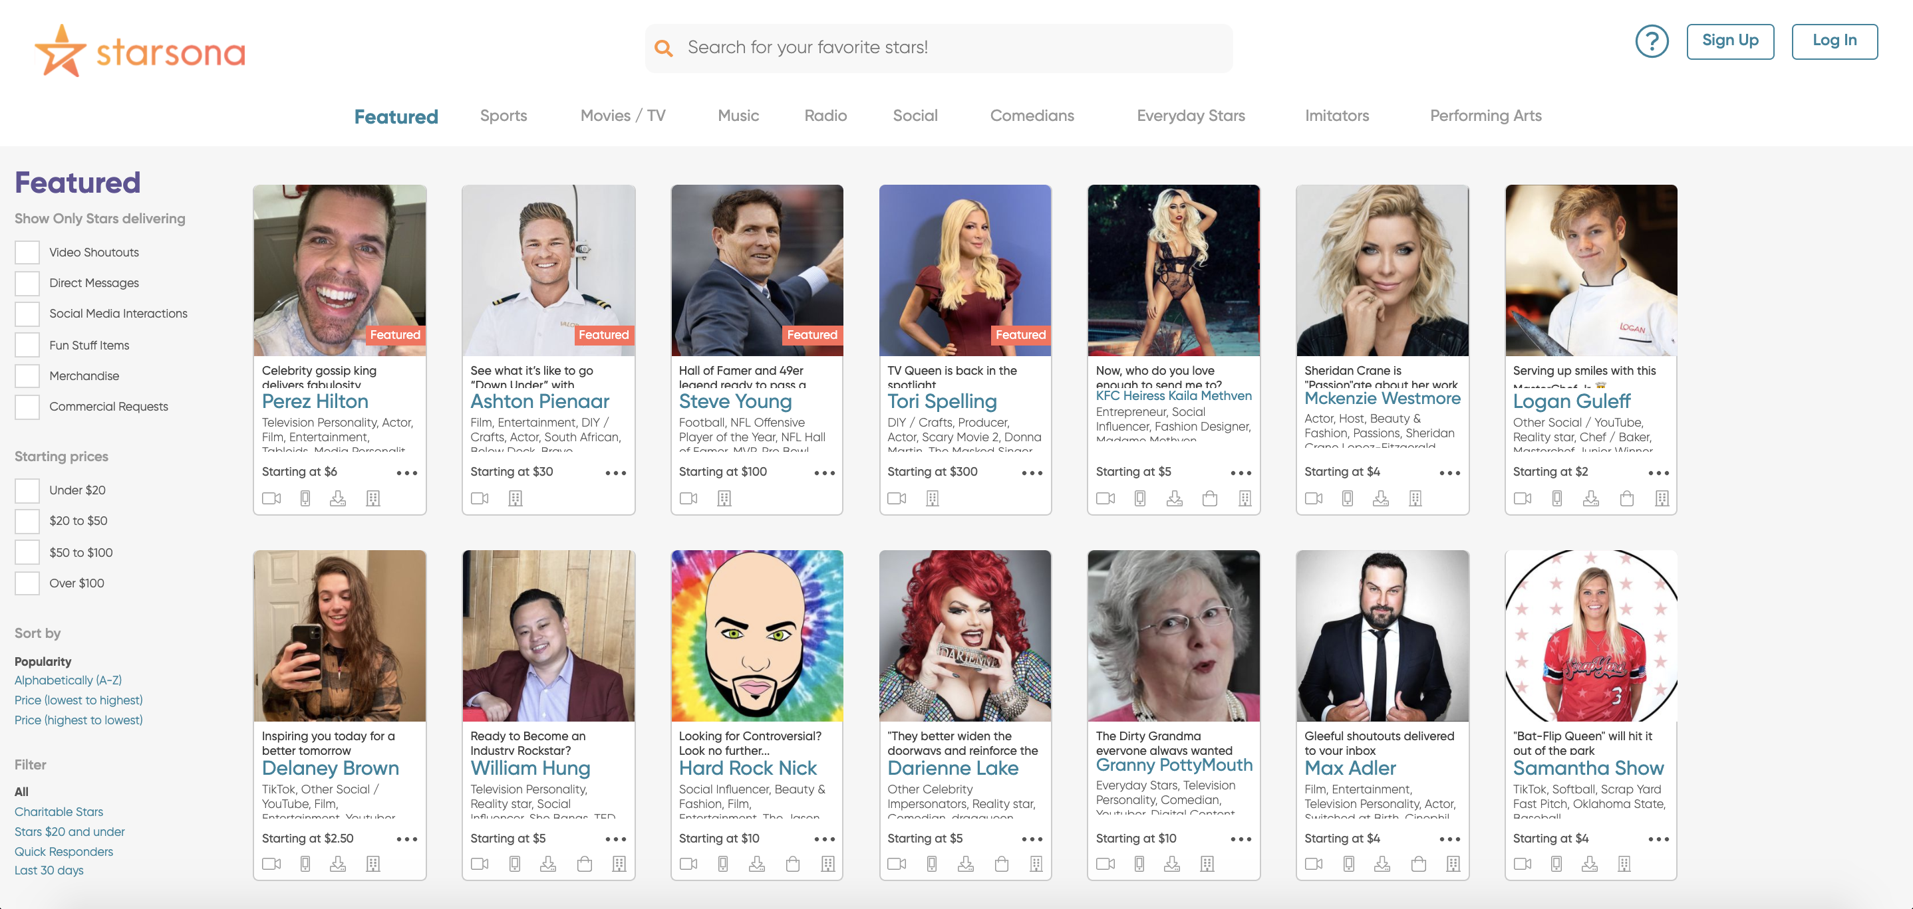Image resolution: width=1913 pixels, height=909 pixels.
Task: Enable the Merchandise filter checkbox
Action: [x=27, y=376]
